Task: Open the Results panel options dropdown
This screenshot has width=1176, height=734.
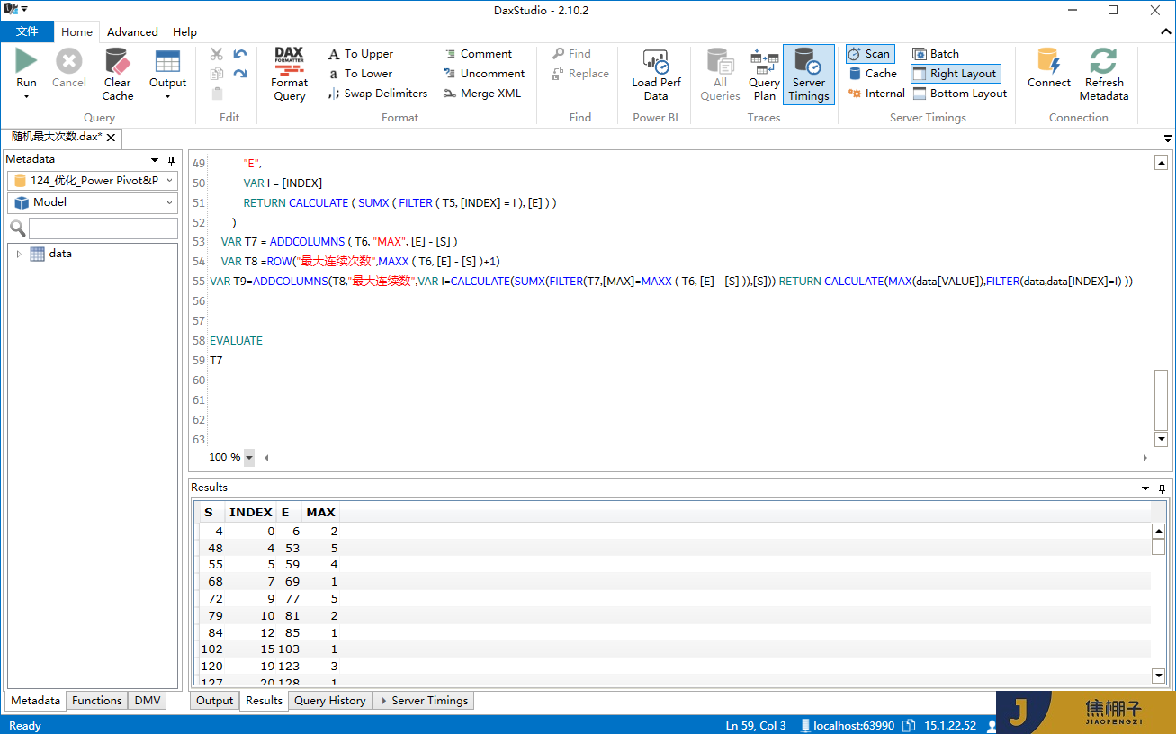Action: tap(1145, 488)
